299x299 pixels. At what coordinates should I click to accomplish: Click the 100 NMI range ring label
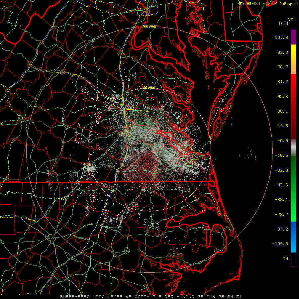click(x=149, y=26)
